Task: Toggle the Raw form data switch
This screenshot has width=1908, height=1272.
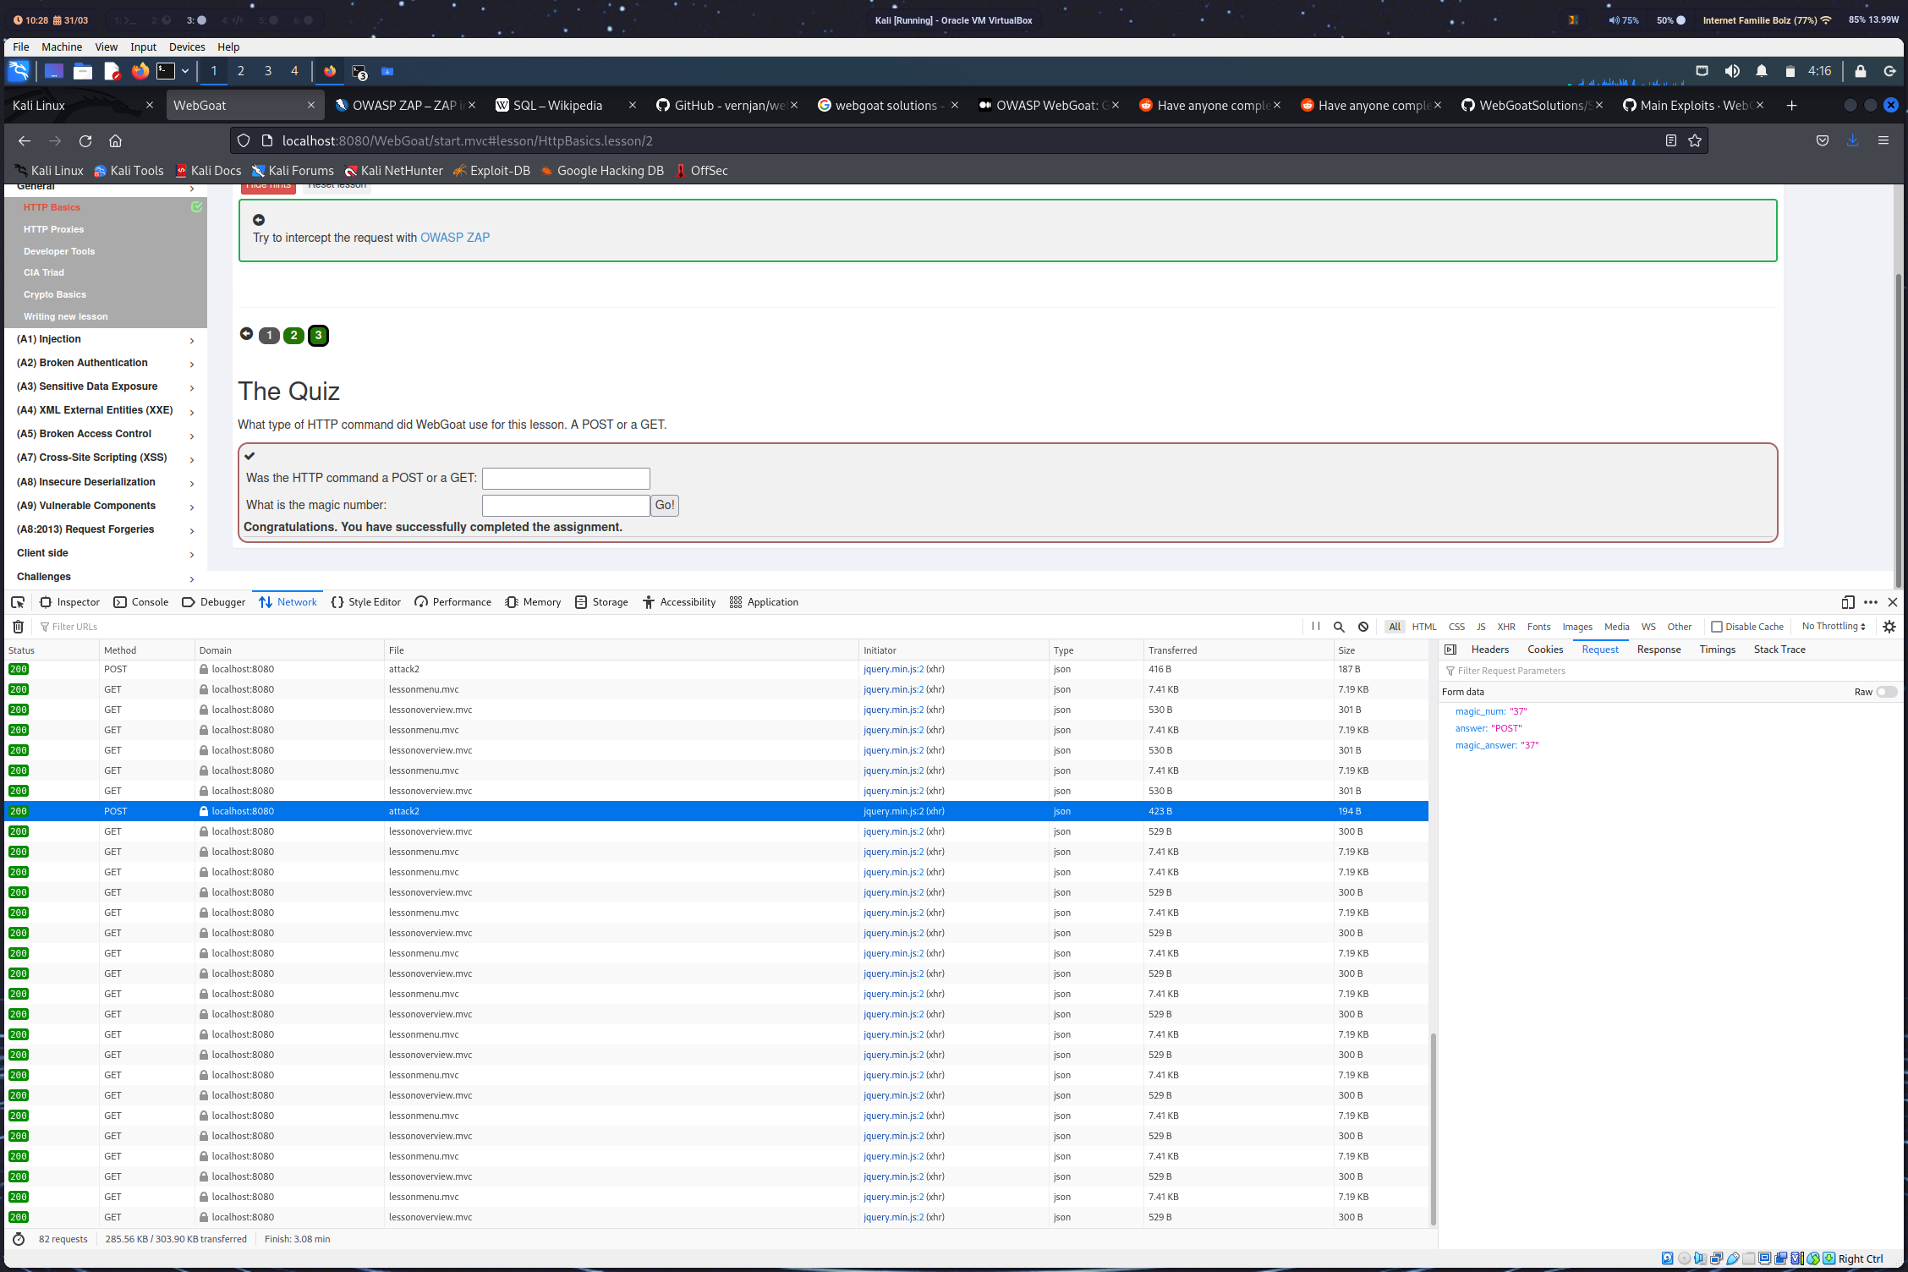Action: point(1885,692)
